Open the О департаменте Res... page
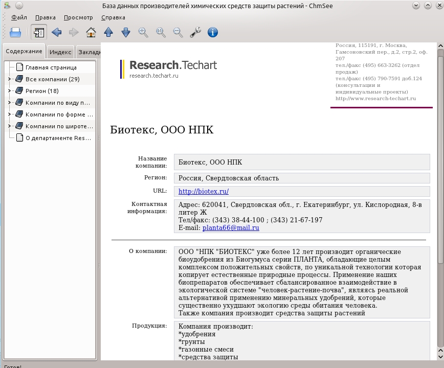Viewport: 444px width, 368px height. coord(58,138)
